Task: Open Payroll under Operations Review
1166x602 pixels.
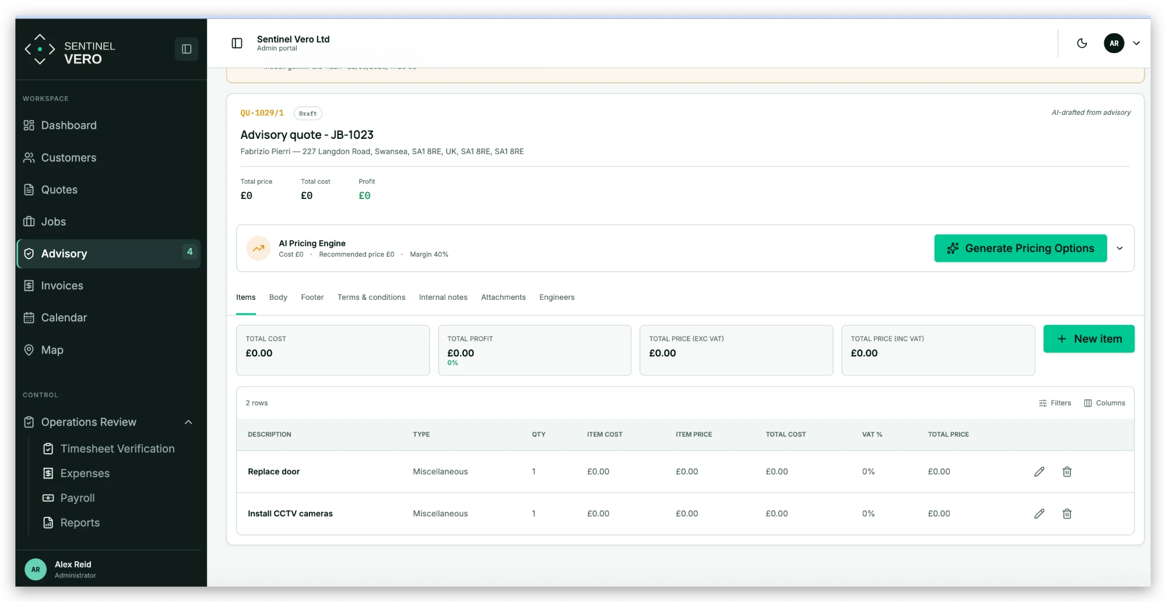Action: pos(77,498)
